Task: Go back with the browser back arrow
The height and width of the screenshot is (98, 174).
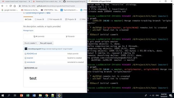Action: pyautogui.click(x=2, y=6)
